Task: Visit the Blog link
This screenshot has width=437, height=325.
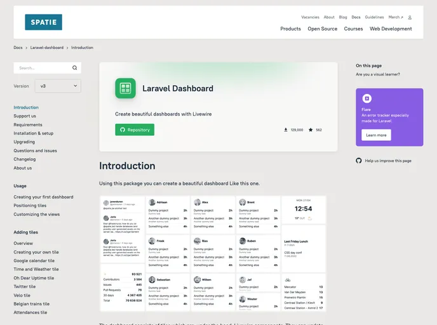Action: [343, 17]
